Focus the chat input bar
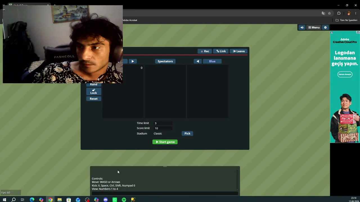360x202 pixels. (x=165, y=193)
